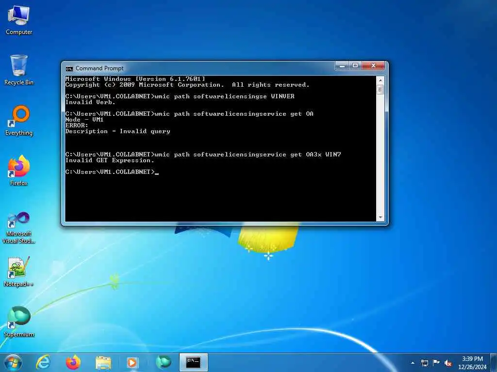Viewport: 497px width, 372px height.
Task: Click the Command Prompt taskbar button
Action: pyautogui.click(x=193, y=362)
